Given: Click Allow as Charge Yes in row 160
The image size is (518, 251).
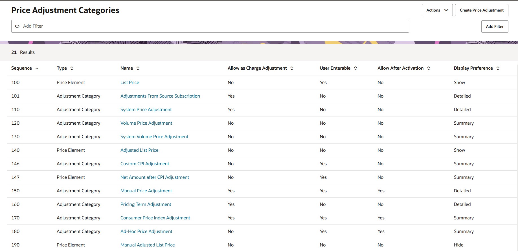Looking at the screenshot, I should pos(231,204).
